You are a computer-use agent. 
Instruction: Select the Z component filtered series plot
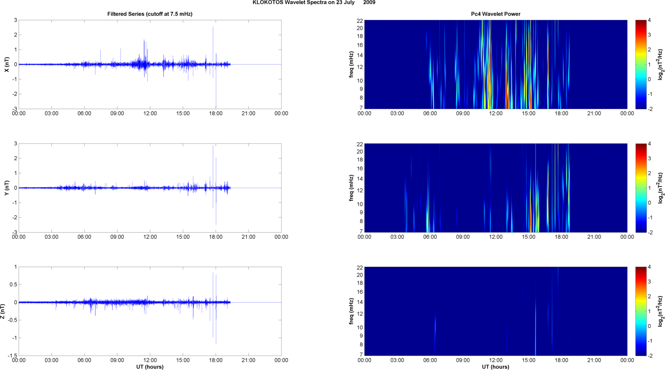(x=149, y=311)
